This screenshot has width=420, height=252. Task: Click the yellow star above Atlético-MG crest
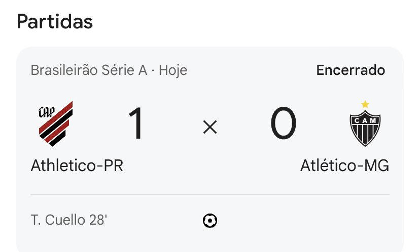(365, 104)
